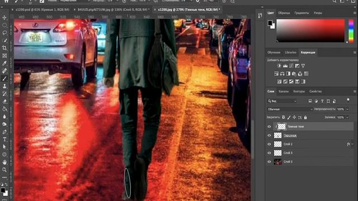Add a Channel Mixer adjustment
The image size is (358, 201).
point(300,74)
